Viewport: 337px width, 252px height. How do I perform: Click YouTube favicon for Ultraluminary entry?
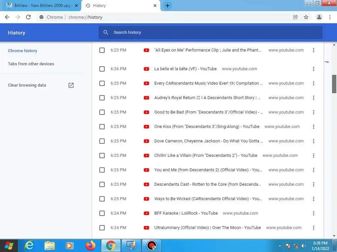point(146,228)
